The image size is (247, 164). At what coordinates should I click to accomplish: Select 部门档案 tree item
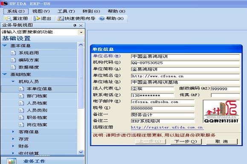tap(37, 96)
